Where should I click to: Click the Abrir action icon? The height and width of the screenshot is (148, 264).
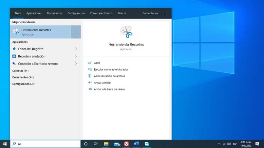tap(90, 63)
